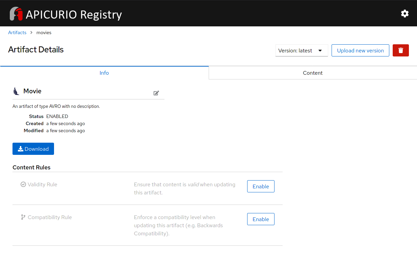Switch to the Content tab
Screen dimensions: 417x260
(x=312, y=73)
